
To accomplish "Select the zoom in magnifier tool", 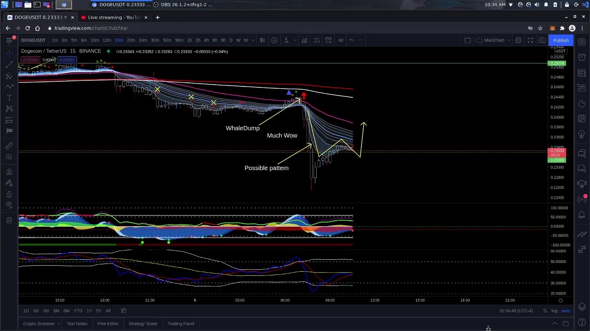I will (x=9, y=157).
